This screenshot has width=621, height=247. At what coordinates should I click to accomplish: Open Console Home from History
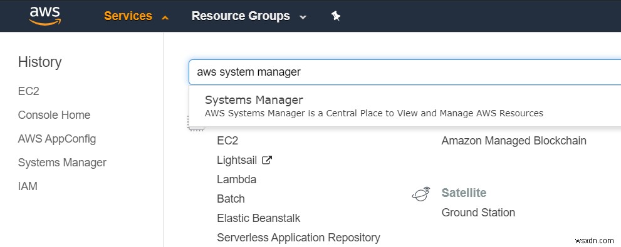(x=55, y=115)
